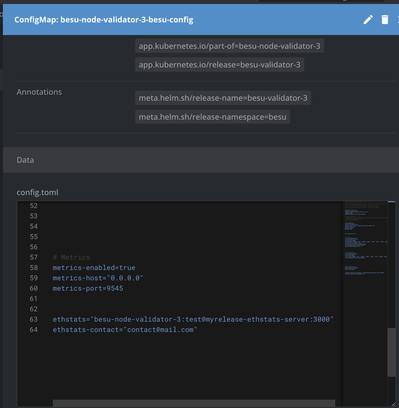Image resolution: width=399 pixels, height=408 pixels.
Task: Click the editor vertical scrollbar thumb
Action: (x=392, y=352)
